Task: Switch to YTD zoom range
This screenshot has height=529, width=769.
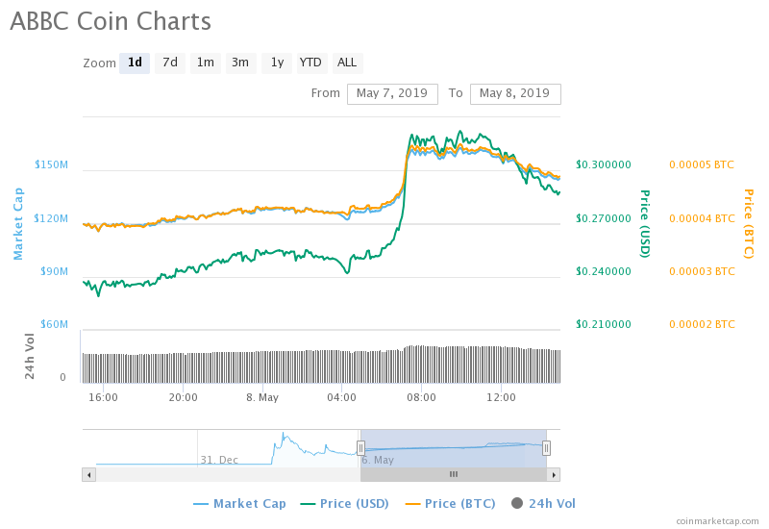Action: pyautogui.click(x=310, y=63)
